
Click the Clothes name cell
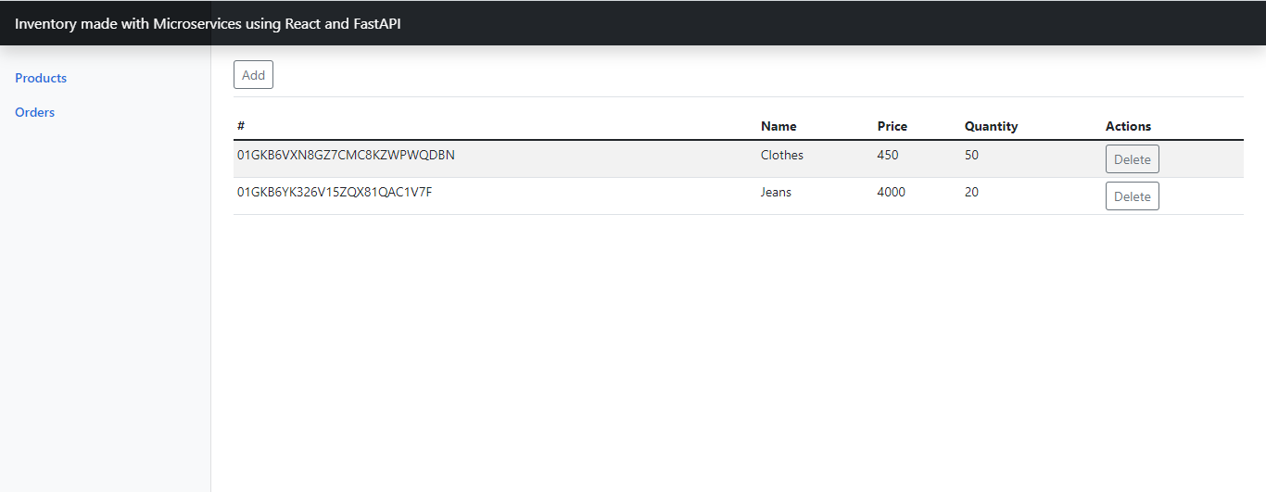pyautogui.click(x=782, y=155)
